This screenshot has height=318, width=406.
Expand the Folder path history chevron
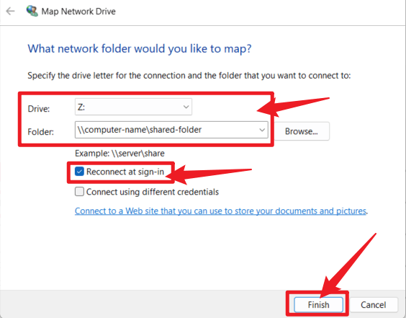[x=262, y=130]
